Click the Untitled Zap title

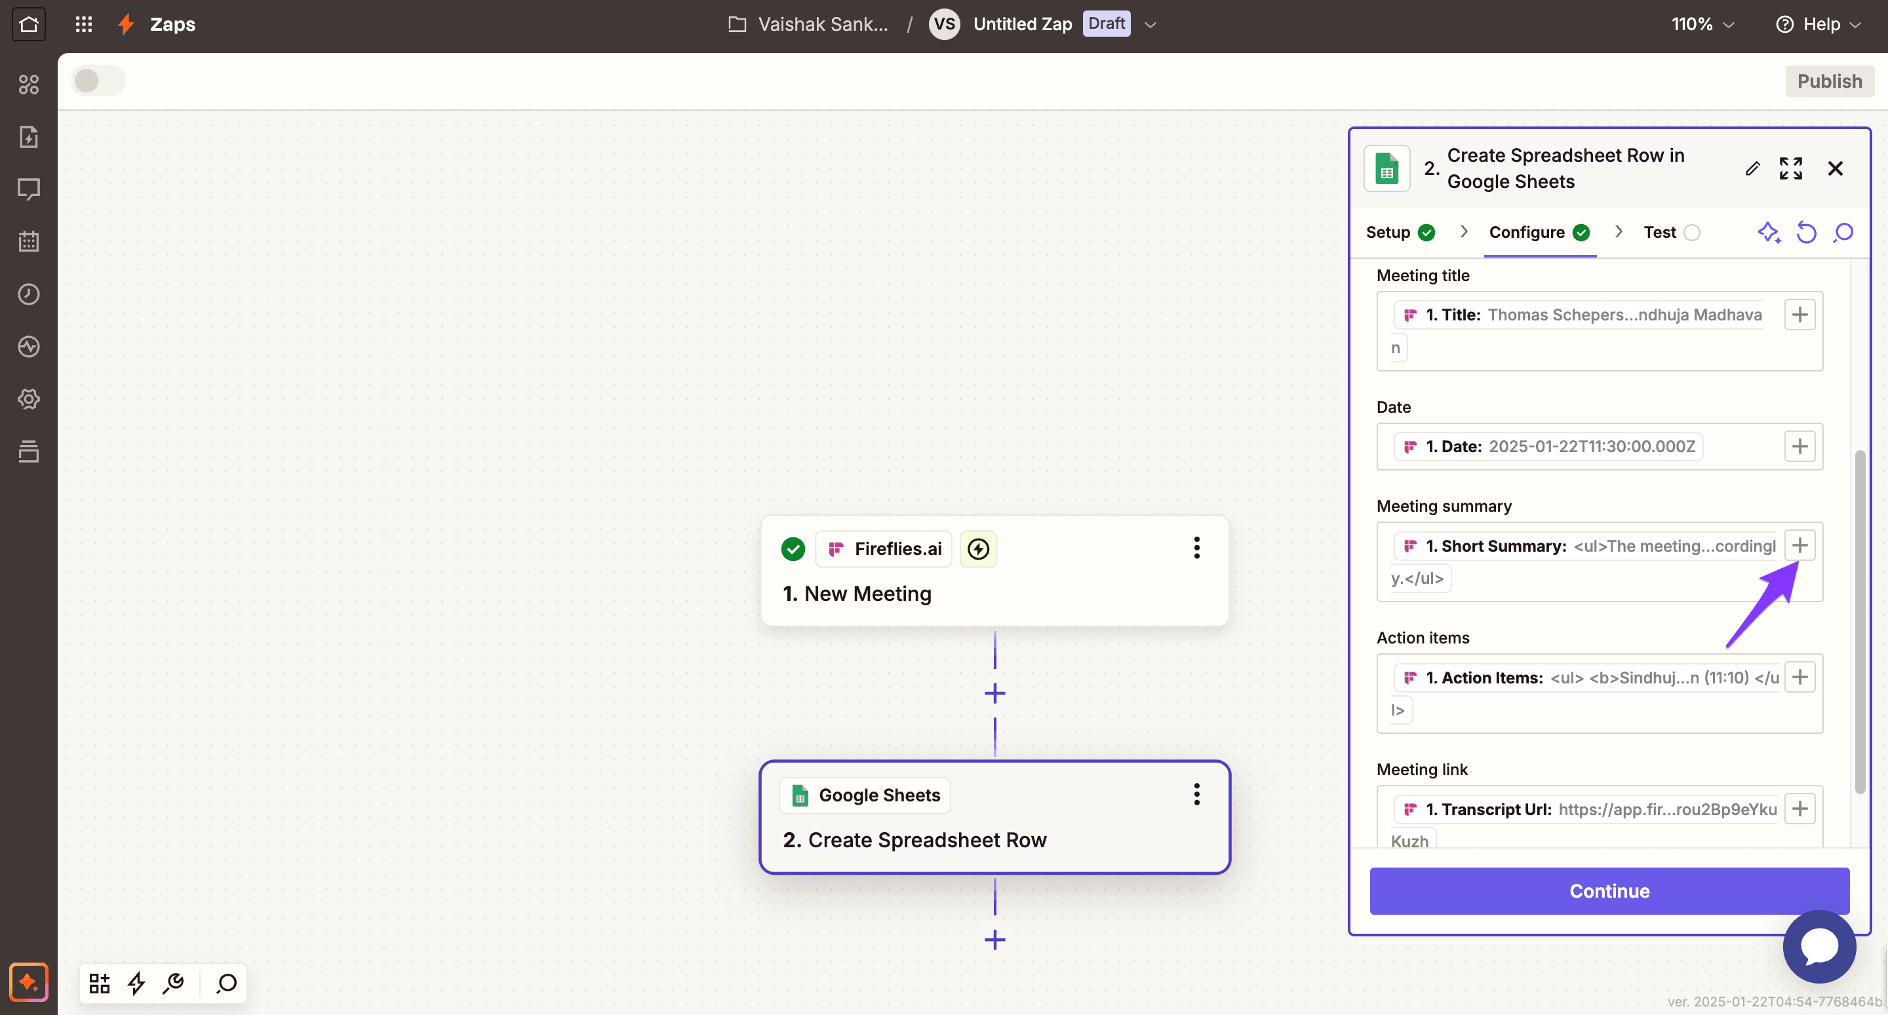[x=1022, y=24]
